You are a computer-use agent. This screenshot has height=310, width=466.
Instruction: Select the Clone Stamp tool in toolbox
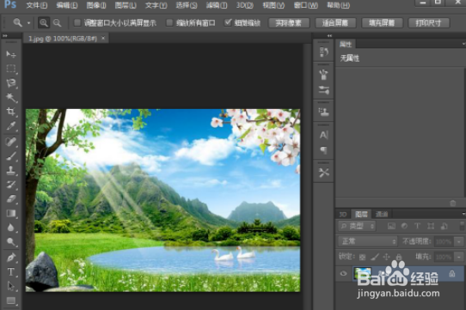tap(11, 170)
